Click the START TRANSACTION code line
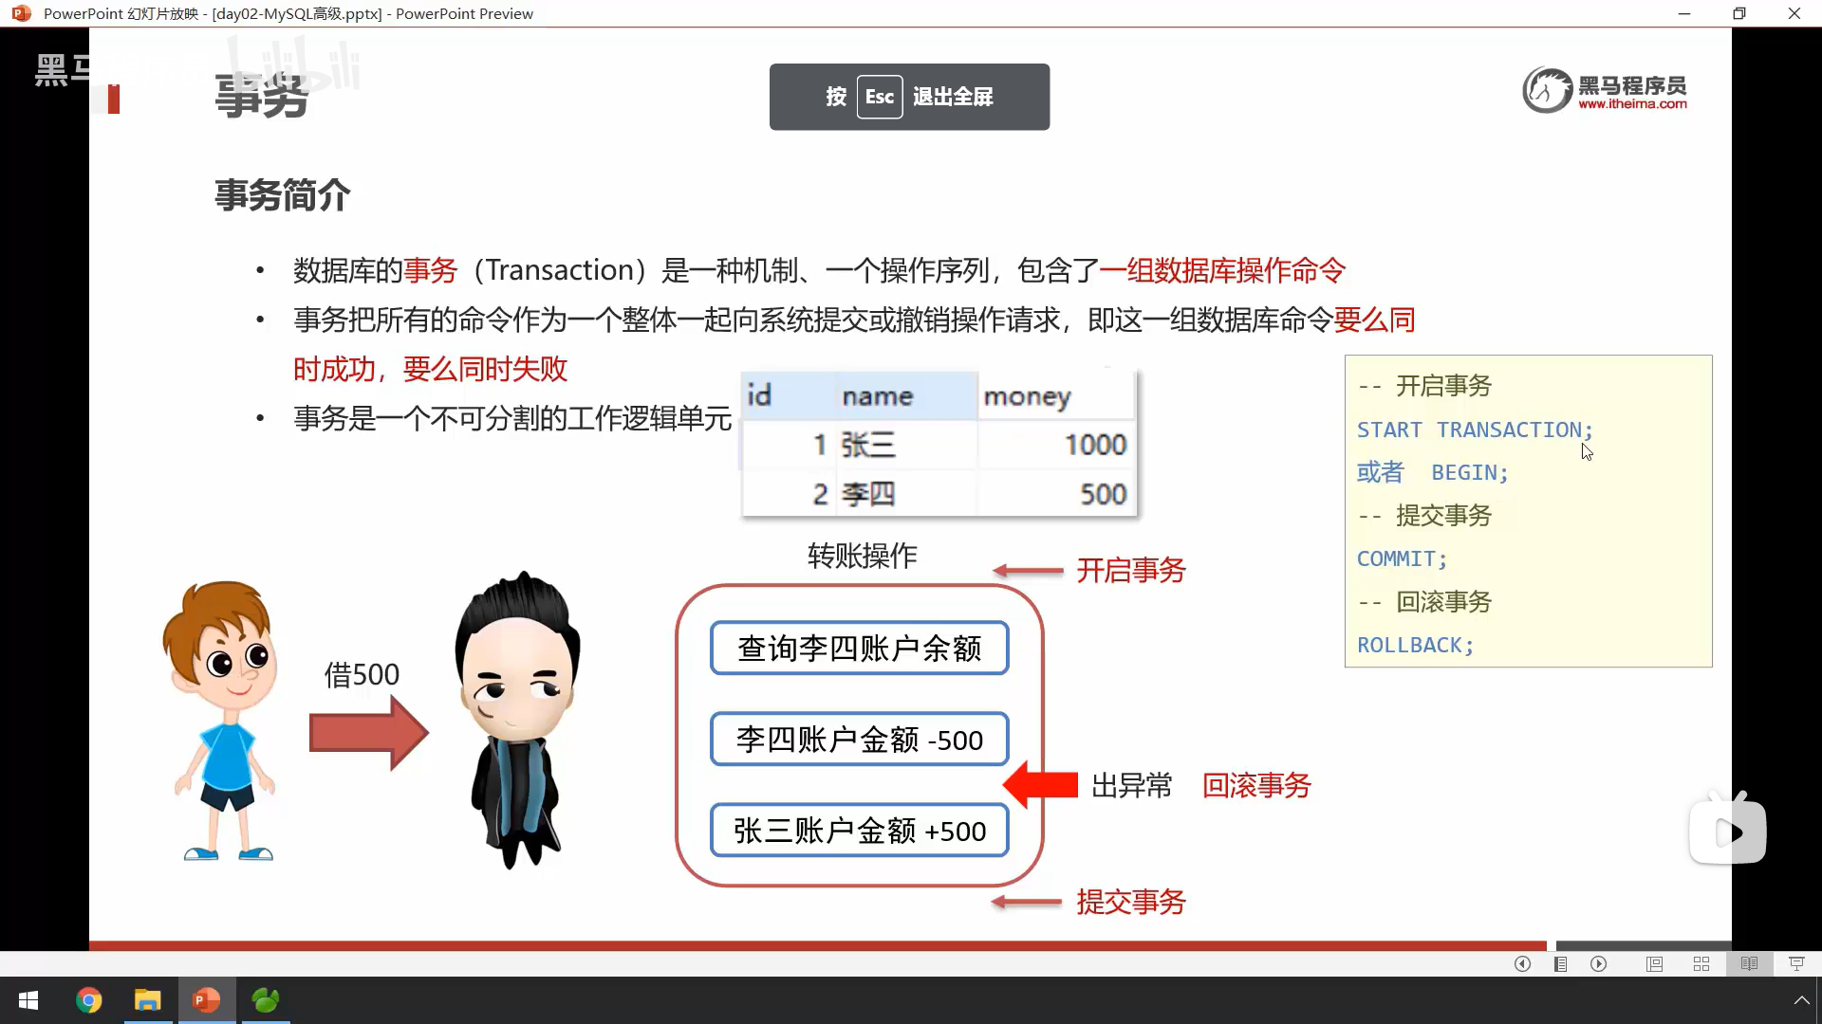 1474,430
